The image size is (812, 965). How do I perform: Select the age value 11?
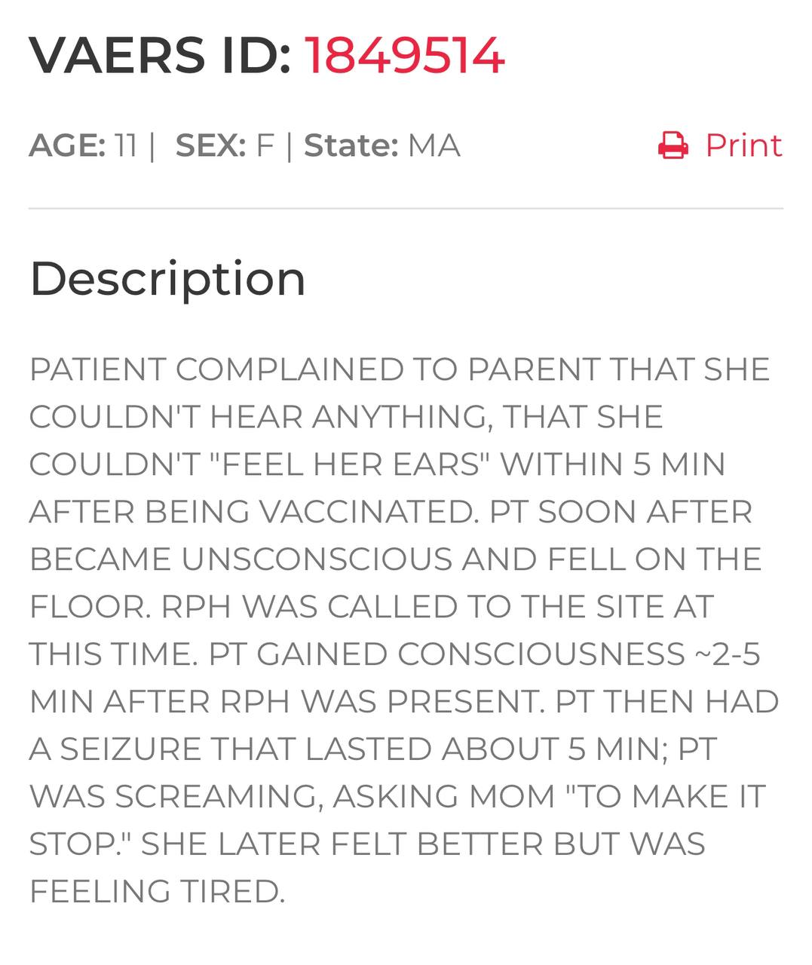(x=126, y=146)
